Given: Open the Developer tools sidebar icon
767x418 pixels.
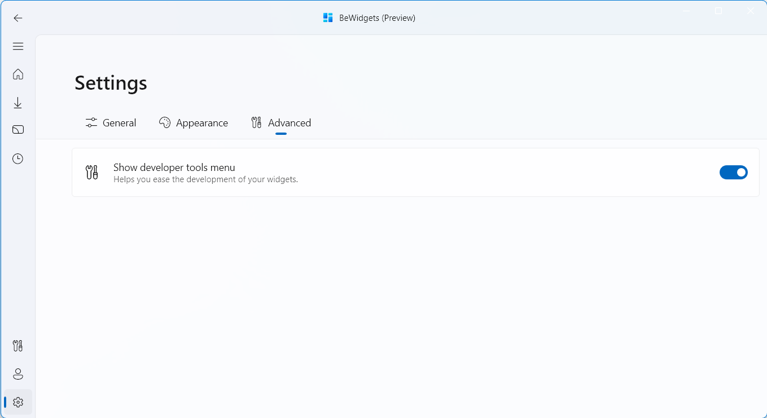Looking at the screenshot, I should [17, 345].
